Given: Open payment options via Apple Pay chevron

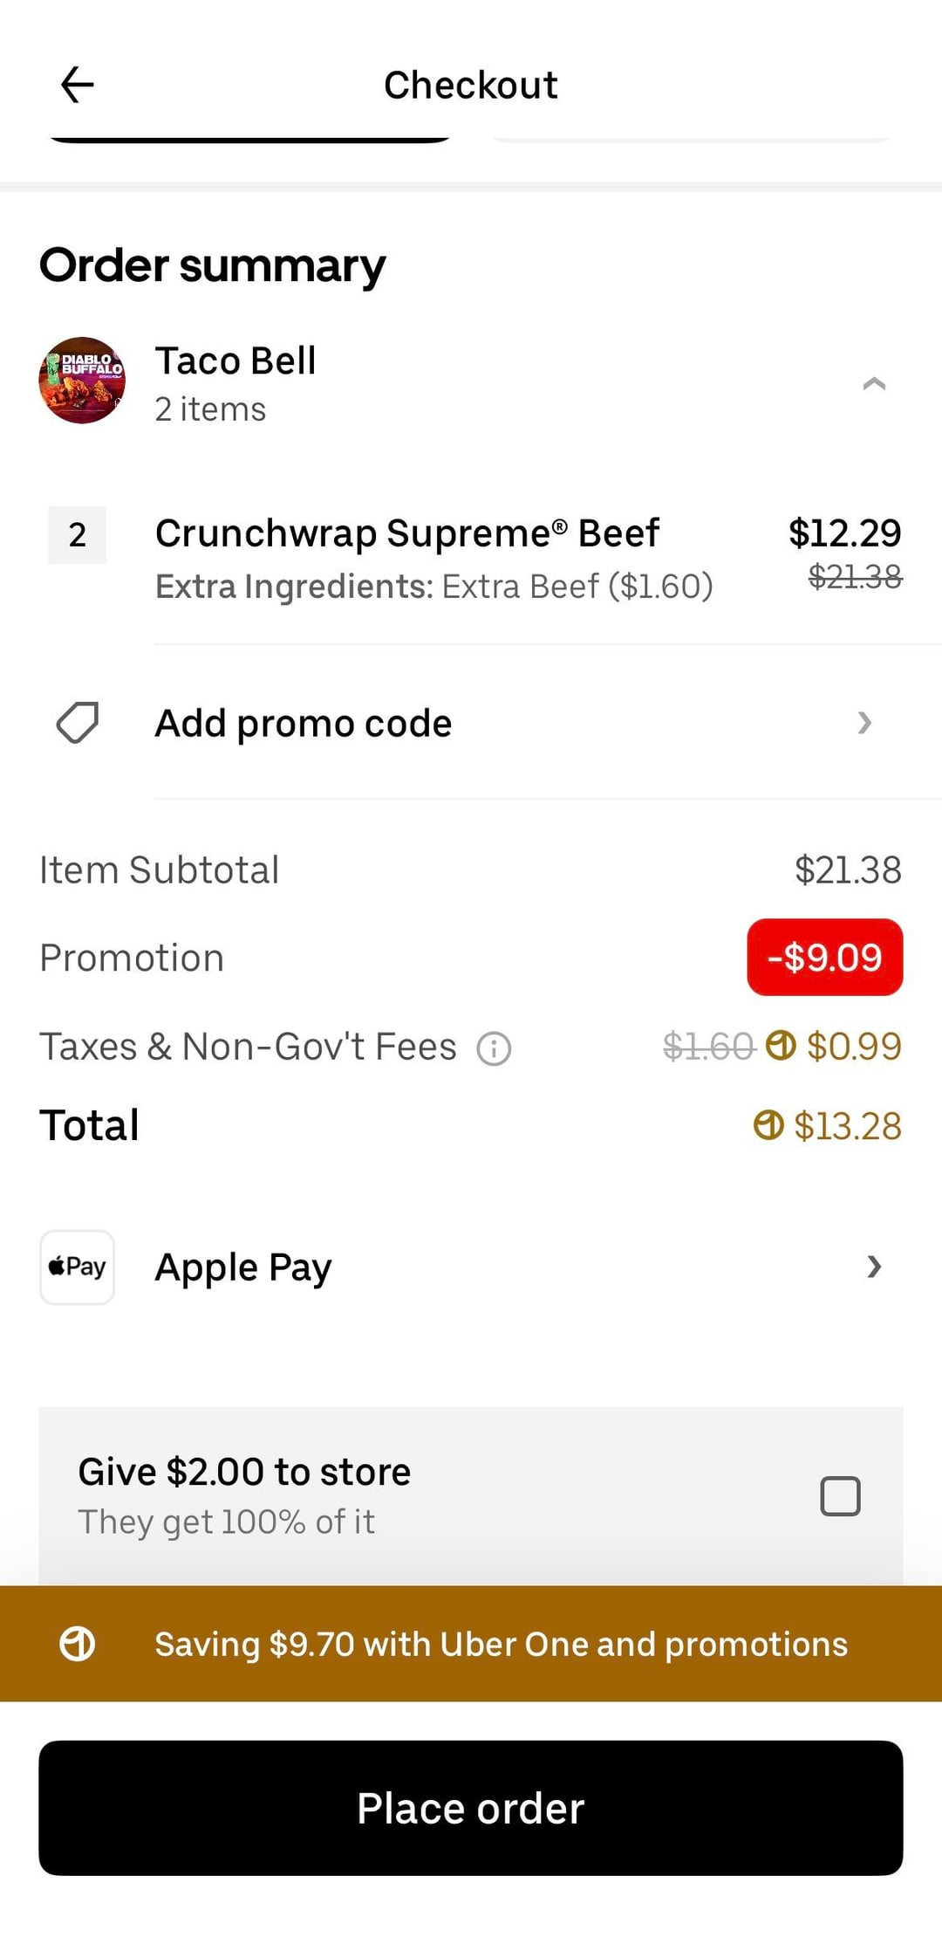Looking at the screenshot, I should click(x=874, y=1267).
